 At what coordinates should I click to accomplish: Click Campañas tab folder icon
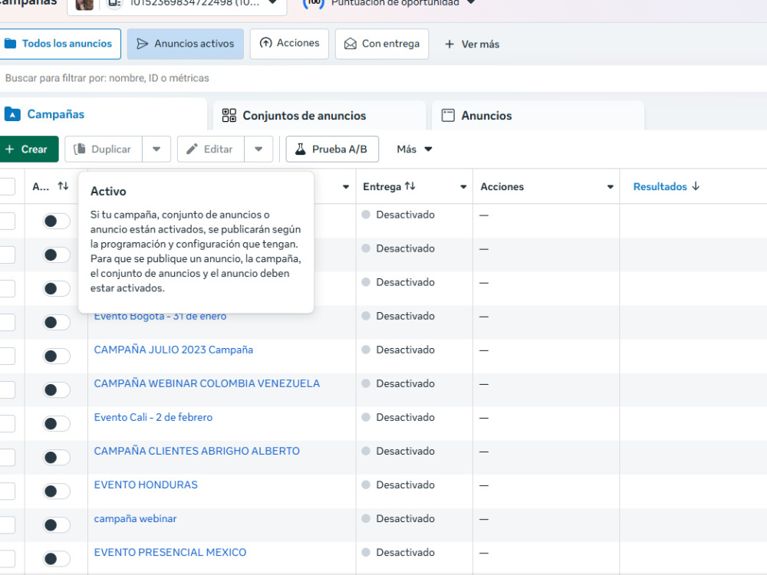pos(12,114)
